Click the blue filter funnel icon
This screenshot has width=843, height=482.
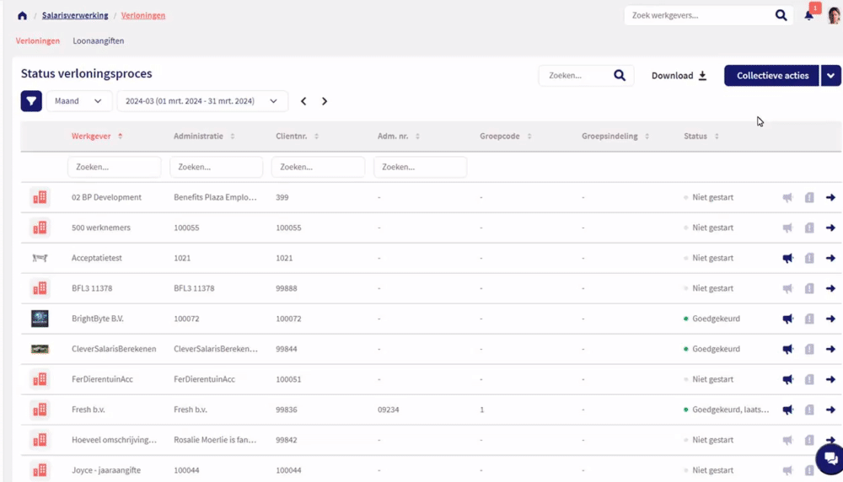(x=31, y=101)
